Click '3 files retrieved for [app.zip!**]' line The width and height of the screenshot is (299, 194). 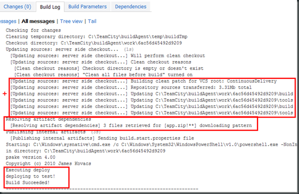pyautogui.click(x=131, y=125)
